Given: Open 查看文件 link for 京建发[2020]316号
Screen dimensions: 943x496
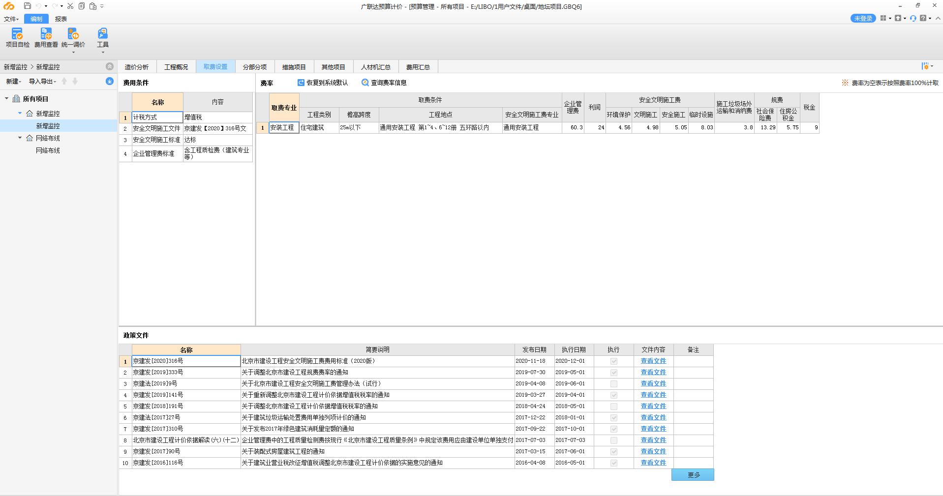Looking at the screenshot, I should coord(653,361).
